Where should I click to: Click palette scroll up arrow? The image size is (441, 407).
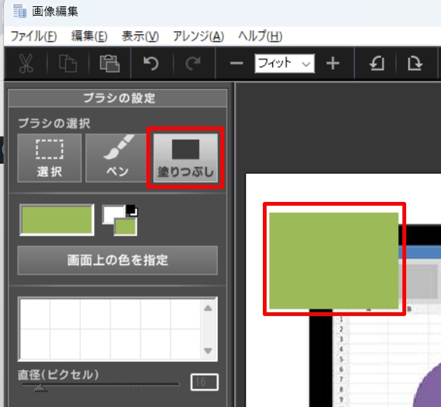point(208,308)
